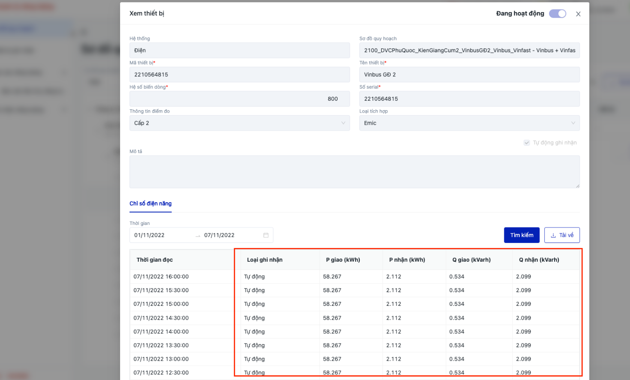Open the Thông tin điểm đo dropdown
Viewport: 630px width, 380px height.
coord(239,123)
